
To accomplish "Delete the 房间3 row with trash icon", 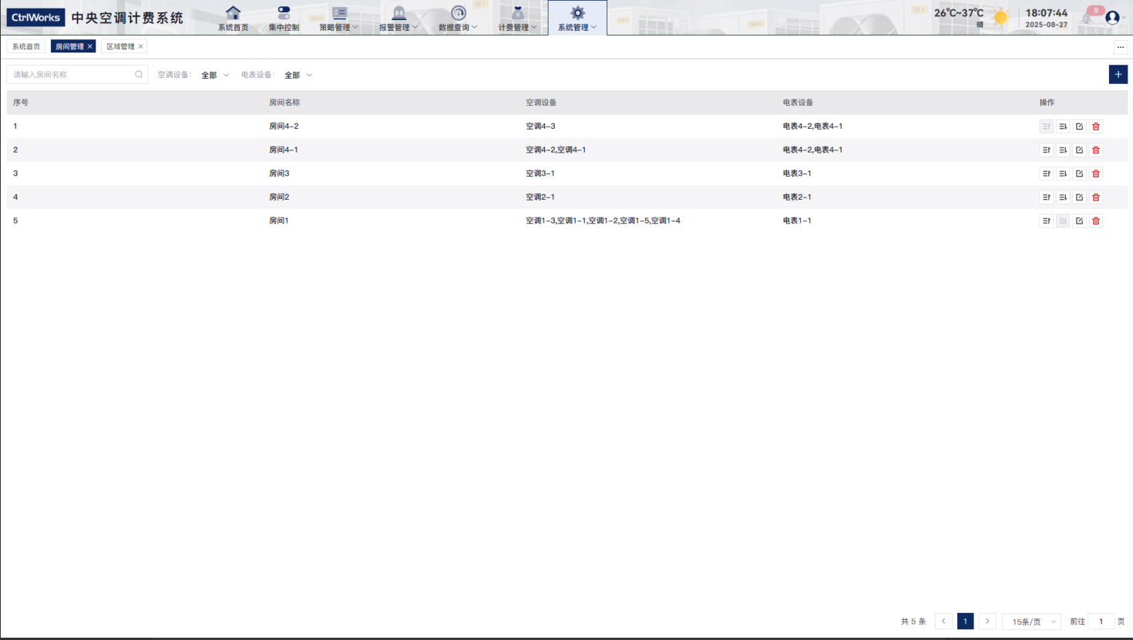I will click(x=1096, y=173).
